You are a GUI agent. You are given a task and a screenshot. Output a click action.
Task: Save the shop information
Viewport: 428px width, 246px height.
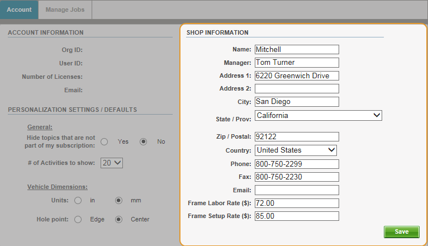402,232
